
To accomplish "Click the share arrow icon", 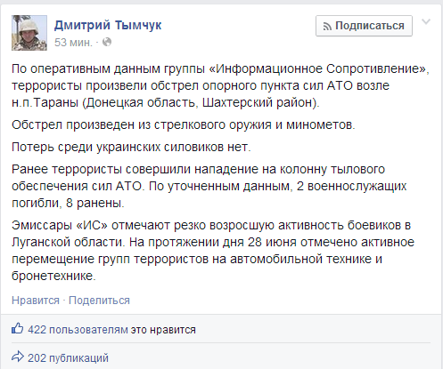I will coord(18,357).
